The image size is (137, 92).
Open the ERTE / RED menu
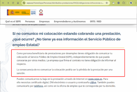click(96, 21)
